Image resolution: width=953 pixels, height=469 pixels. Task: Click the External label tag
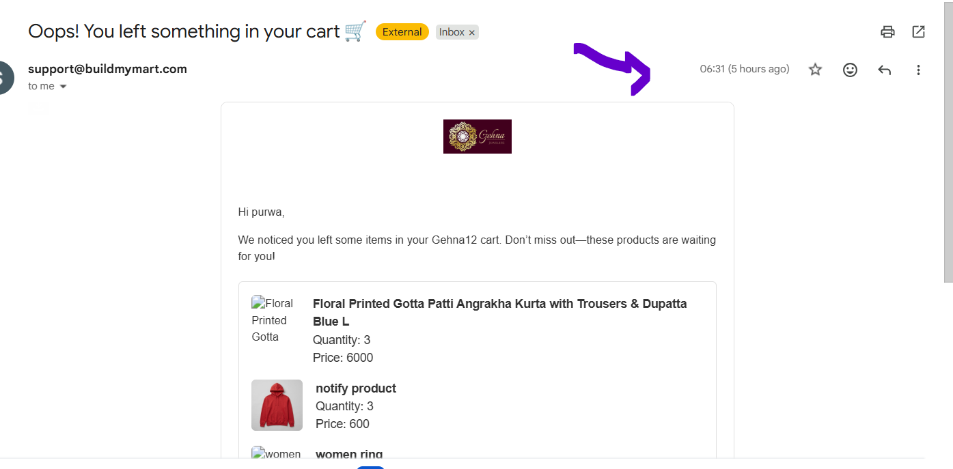[402, 32]
